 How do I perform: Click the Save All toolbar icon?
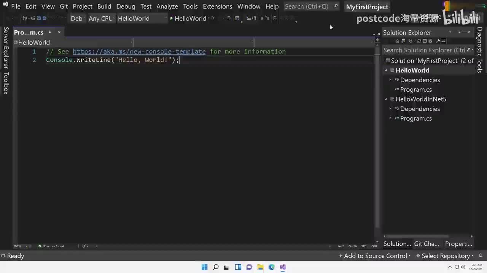pos(44,18)
